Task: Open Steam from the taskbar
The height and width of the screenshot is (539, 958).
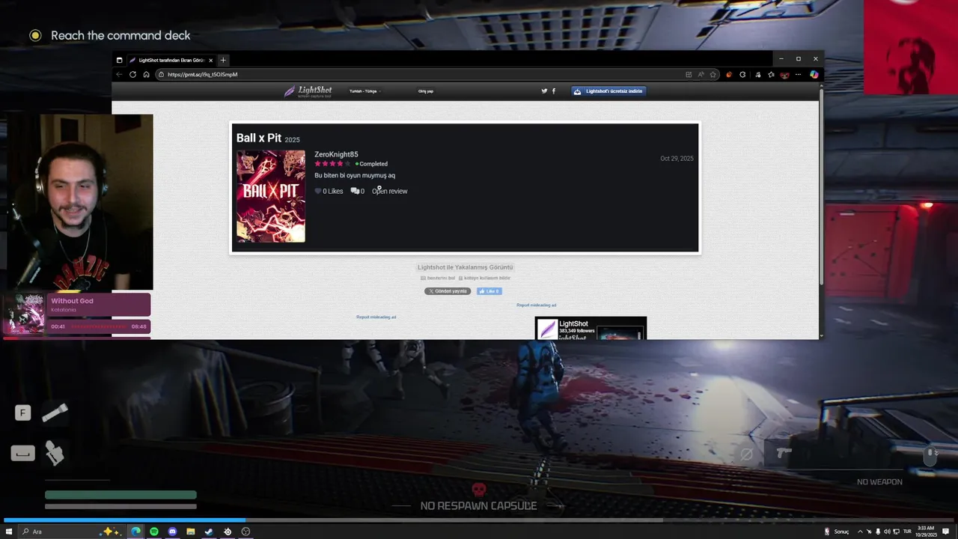Action: tap(209, 532)
